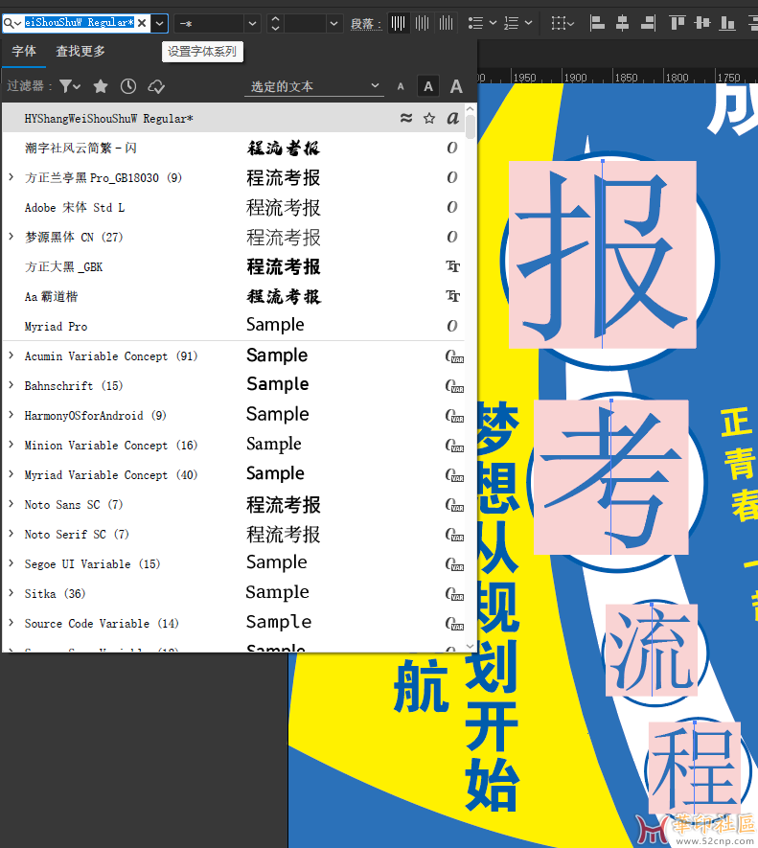The height and width of the screenshot is (848, 758).
Task: Open the 段落 paragraph panel link
Action: 366,24
